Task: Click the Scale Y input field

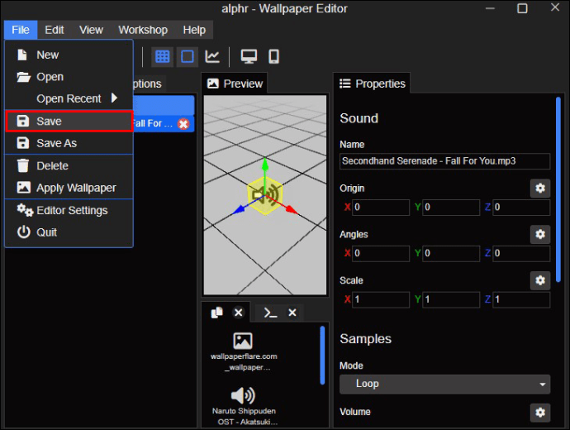Action: pos(451,300)
